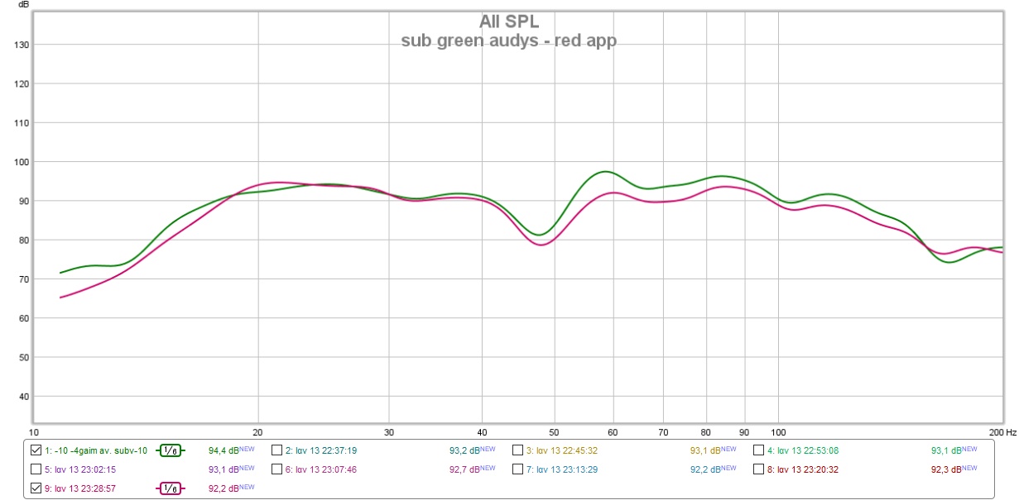Select the '9: lav 13 23:28:57' legend label

coord(79,488)
